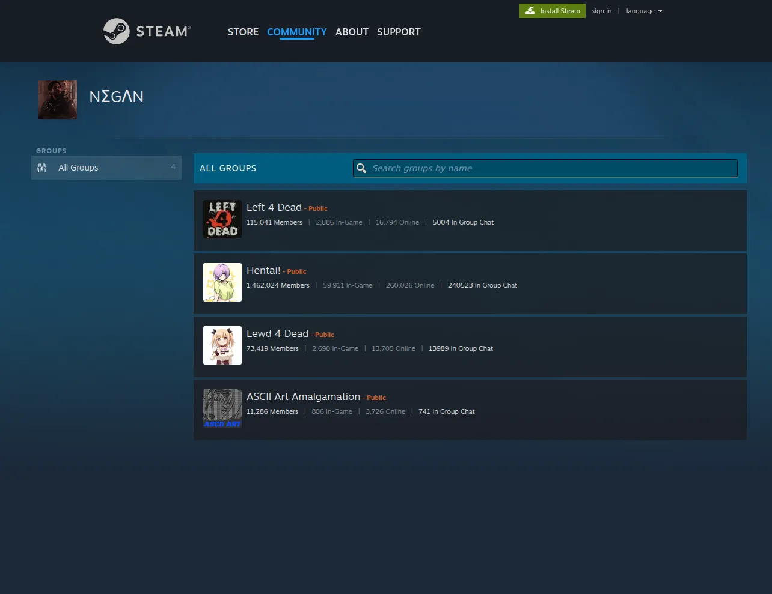Click 1,462,024 Members for Hentai!

[278, 285]
